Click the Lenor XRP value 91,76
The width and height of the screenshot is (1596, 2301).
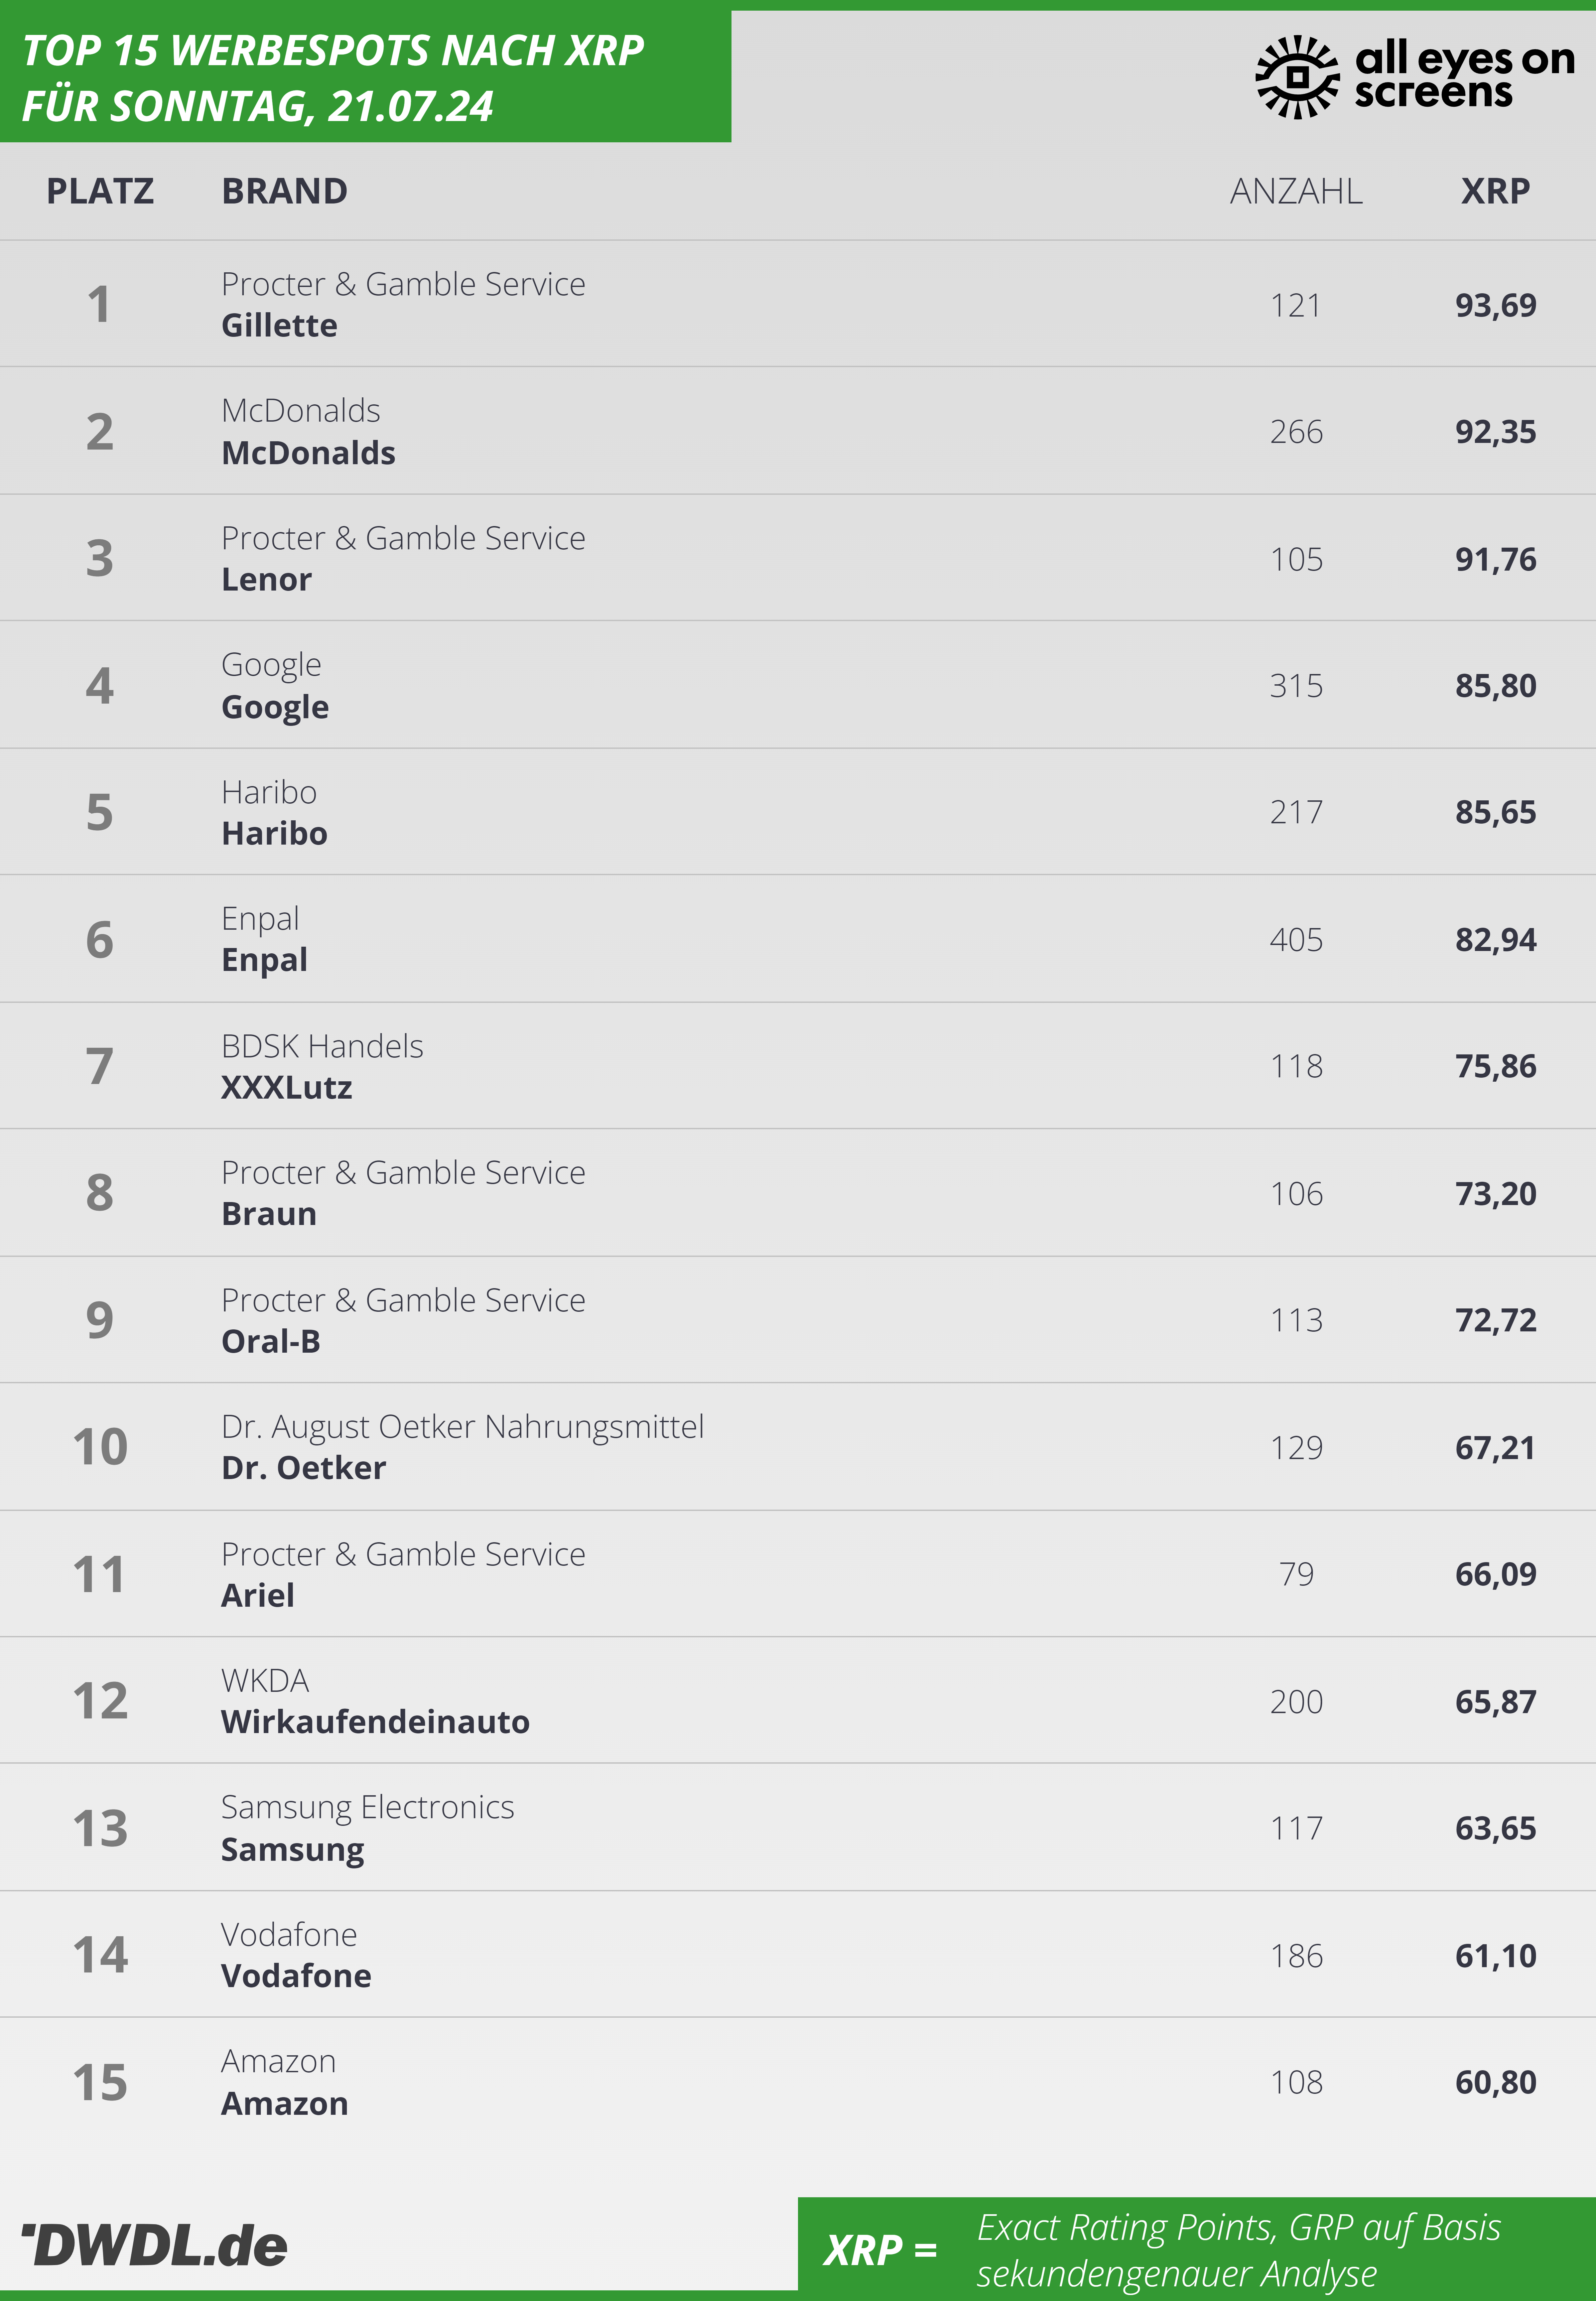[1495, 559]
